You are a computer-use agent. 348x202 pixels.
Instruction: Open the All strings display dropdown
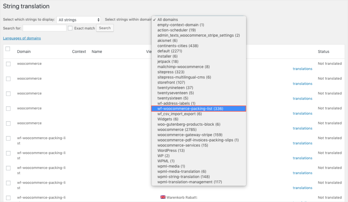(x=79, y=20)
